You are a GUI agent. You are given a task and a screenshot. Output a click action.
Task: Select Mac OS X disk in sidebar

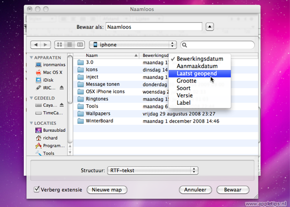pos(49,72)
